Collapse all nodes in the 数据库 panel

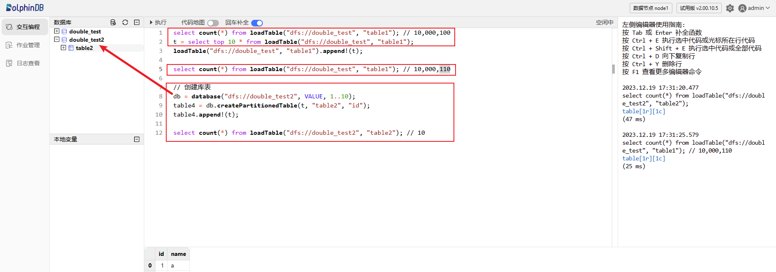(137, 22)
